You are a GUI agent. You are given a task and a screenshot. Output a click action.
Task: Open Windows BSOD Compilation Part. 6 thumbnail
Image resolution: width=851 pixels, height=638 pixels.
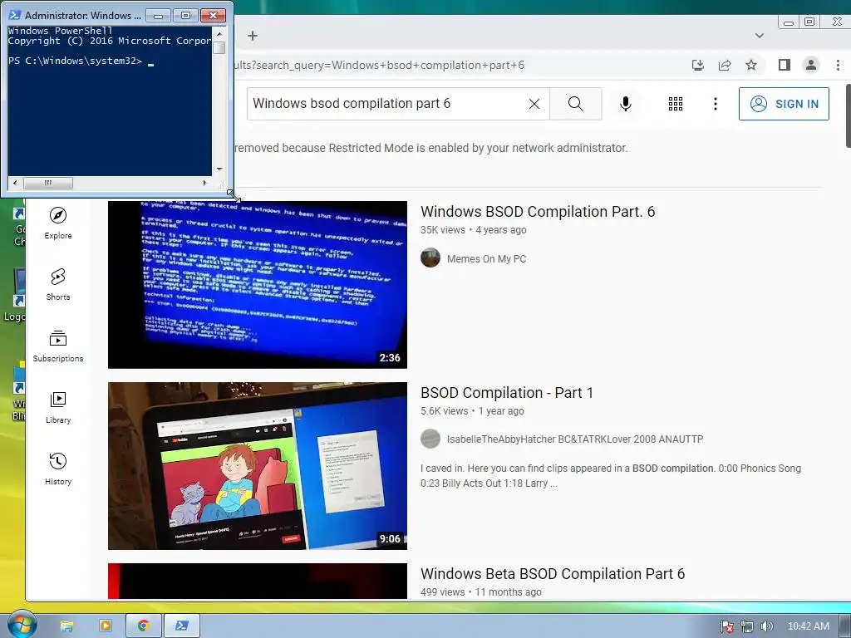258,285
